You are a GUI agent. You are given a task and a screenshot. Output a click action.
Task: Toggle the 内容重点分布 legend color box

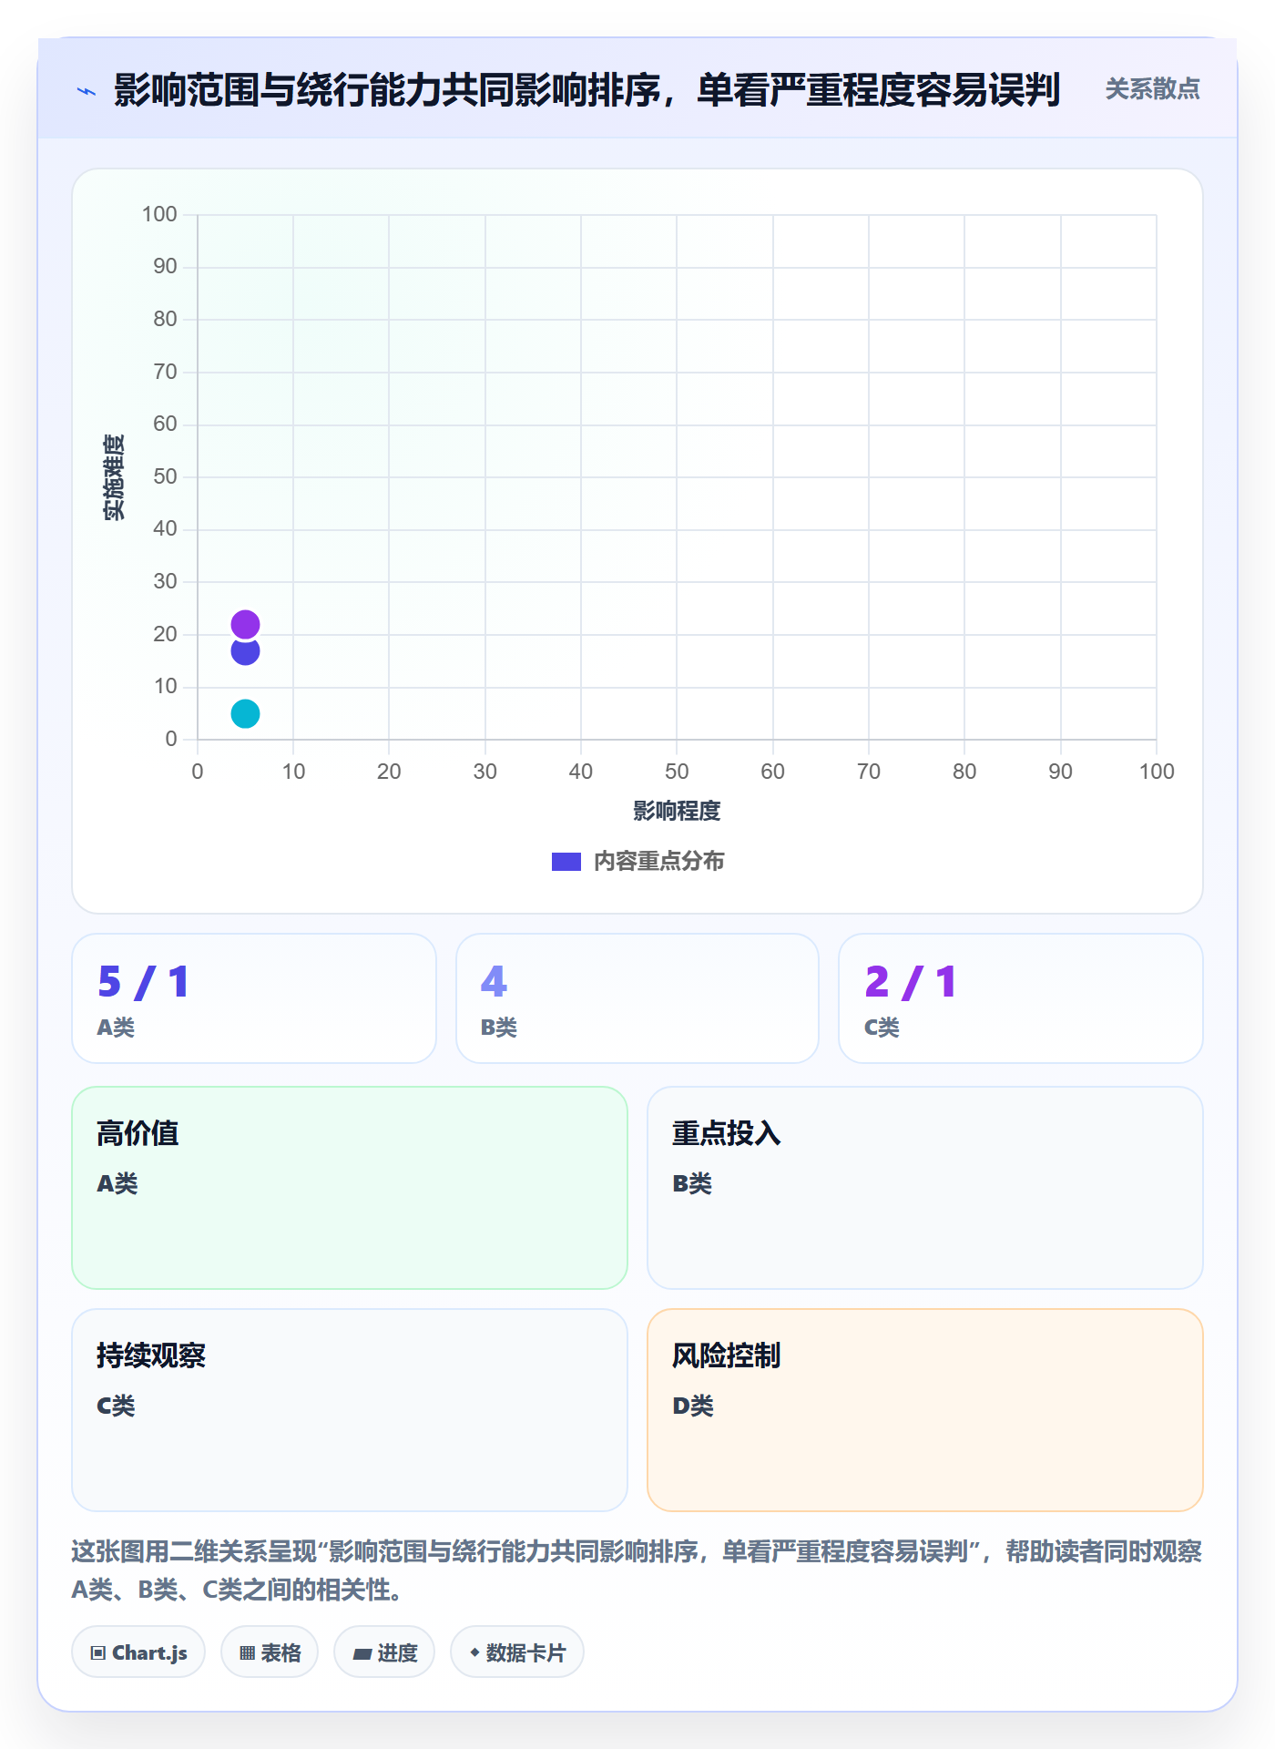tap(566, 862)
